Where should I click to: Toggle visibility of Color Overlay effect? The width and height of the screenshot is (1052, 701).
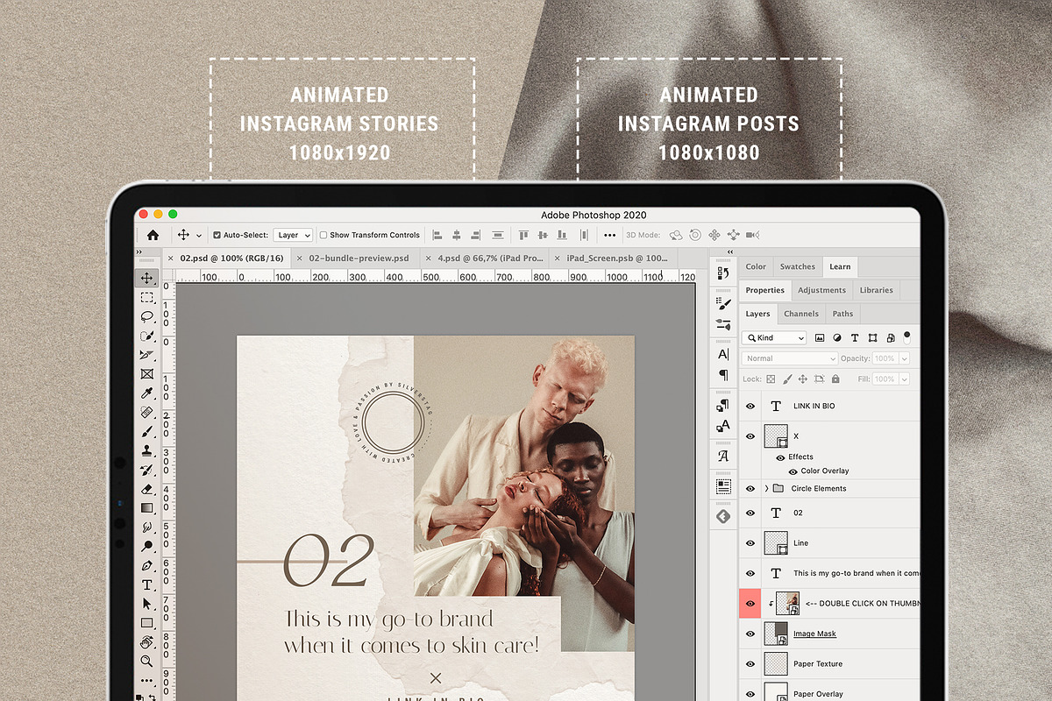click(x=793, y=471)
